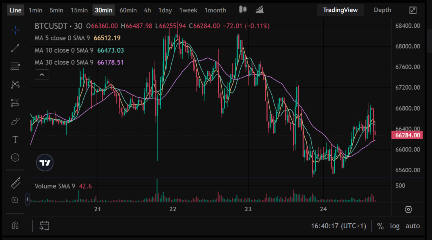Select the brush drawing tool
This screenshot has width=432, height=240.
click(15, 121)
